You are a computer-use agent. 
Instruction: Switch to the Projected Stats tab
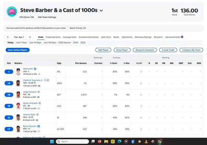(53, 37)
